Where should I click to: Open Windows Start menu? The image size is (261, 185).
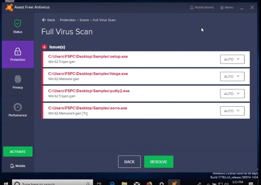[x=6, y=183]
